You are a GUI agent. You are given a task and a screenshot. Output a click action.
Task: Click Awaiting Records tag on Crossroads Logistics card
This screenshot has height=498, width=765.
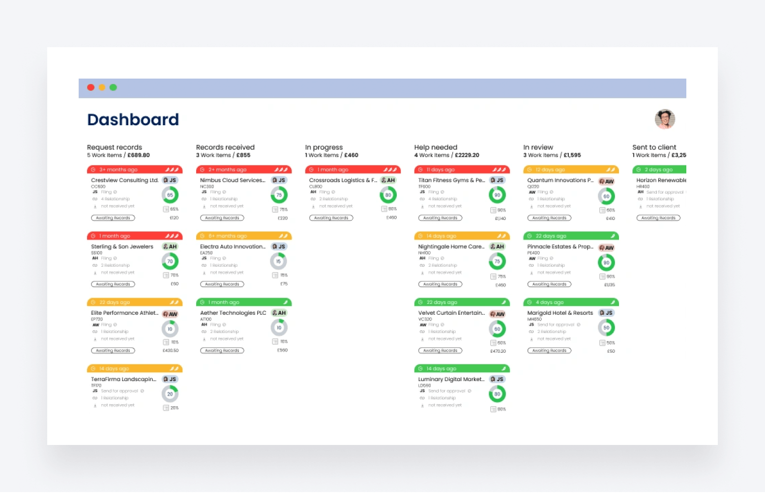pyautogui.click(x=331, y=218)
